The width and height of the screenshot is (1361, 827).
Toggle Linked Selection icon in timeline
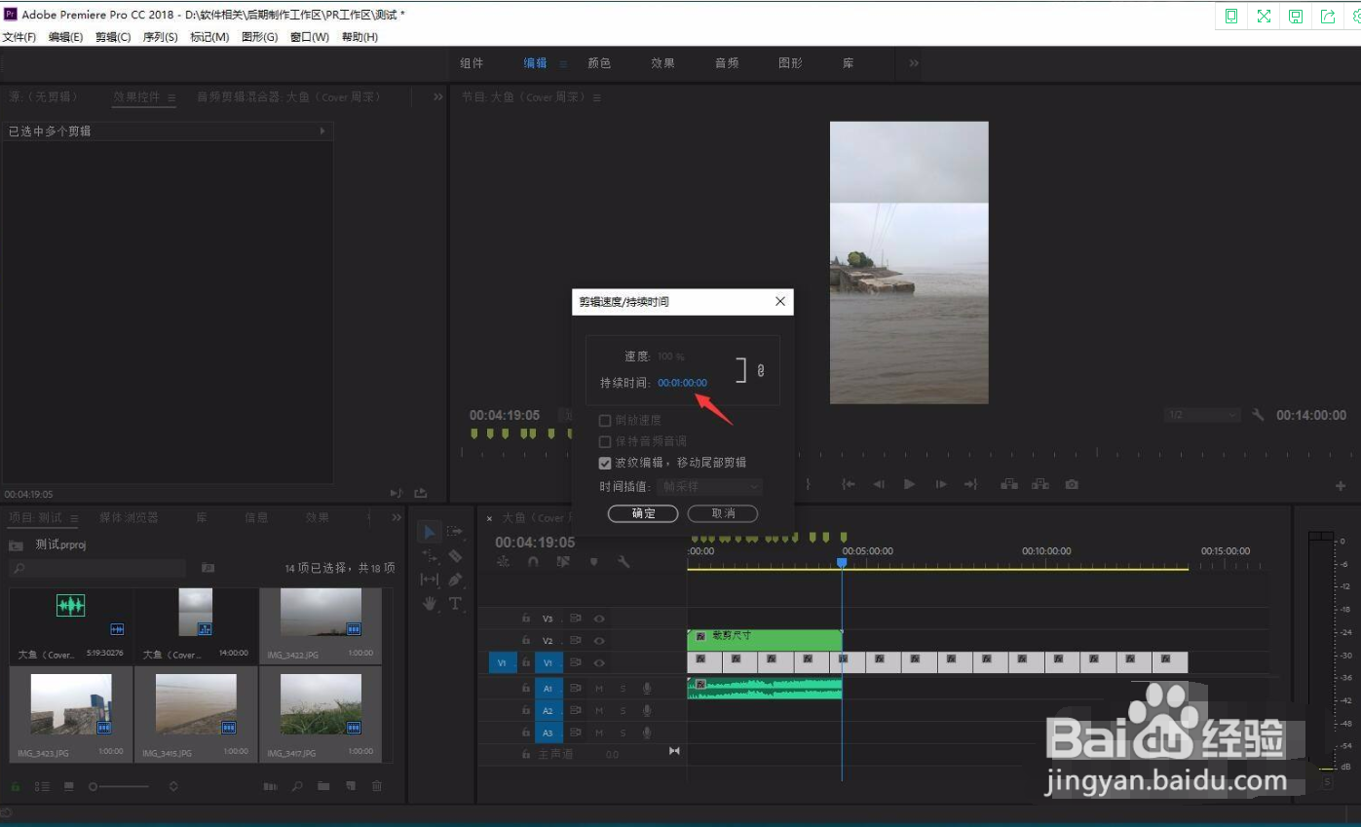(563, 562)
